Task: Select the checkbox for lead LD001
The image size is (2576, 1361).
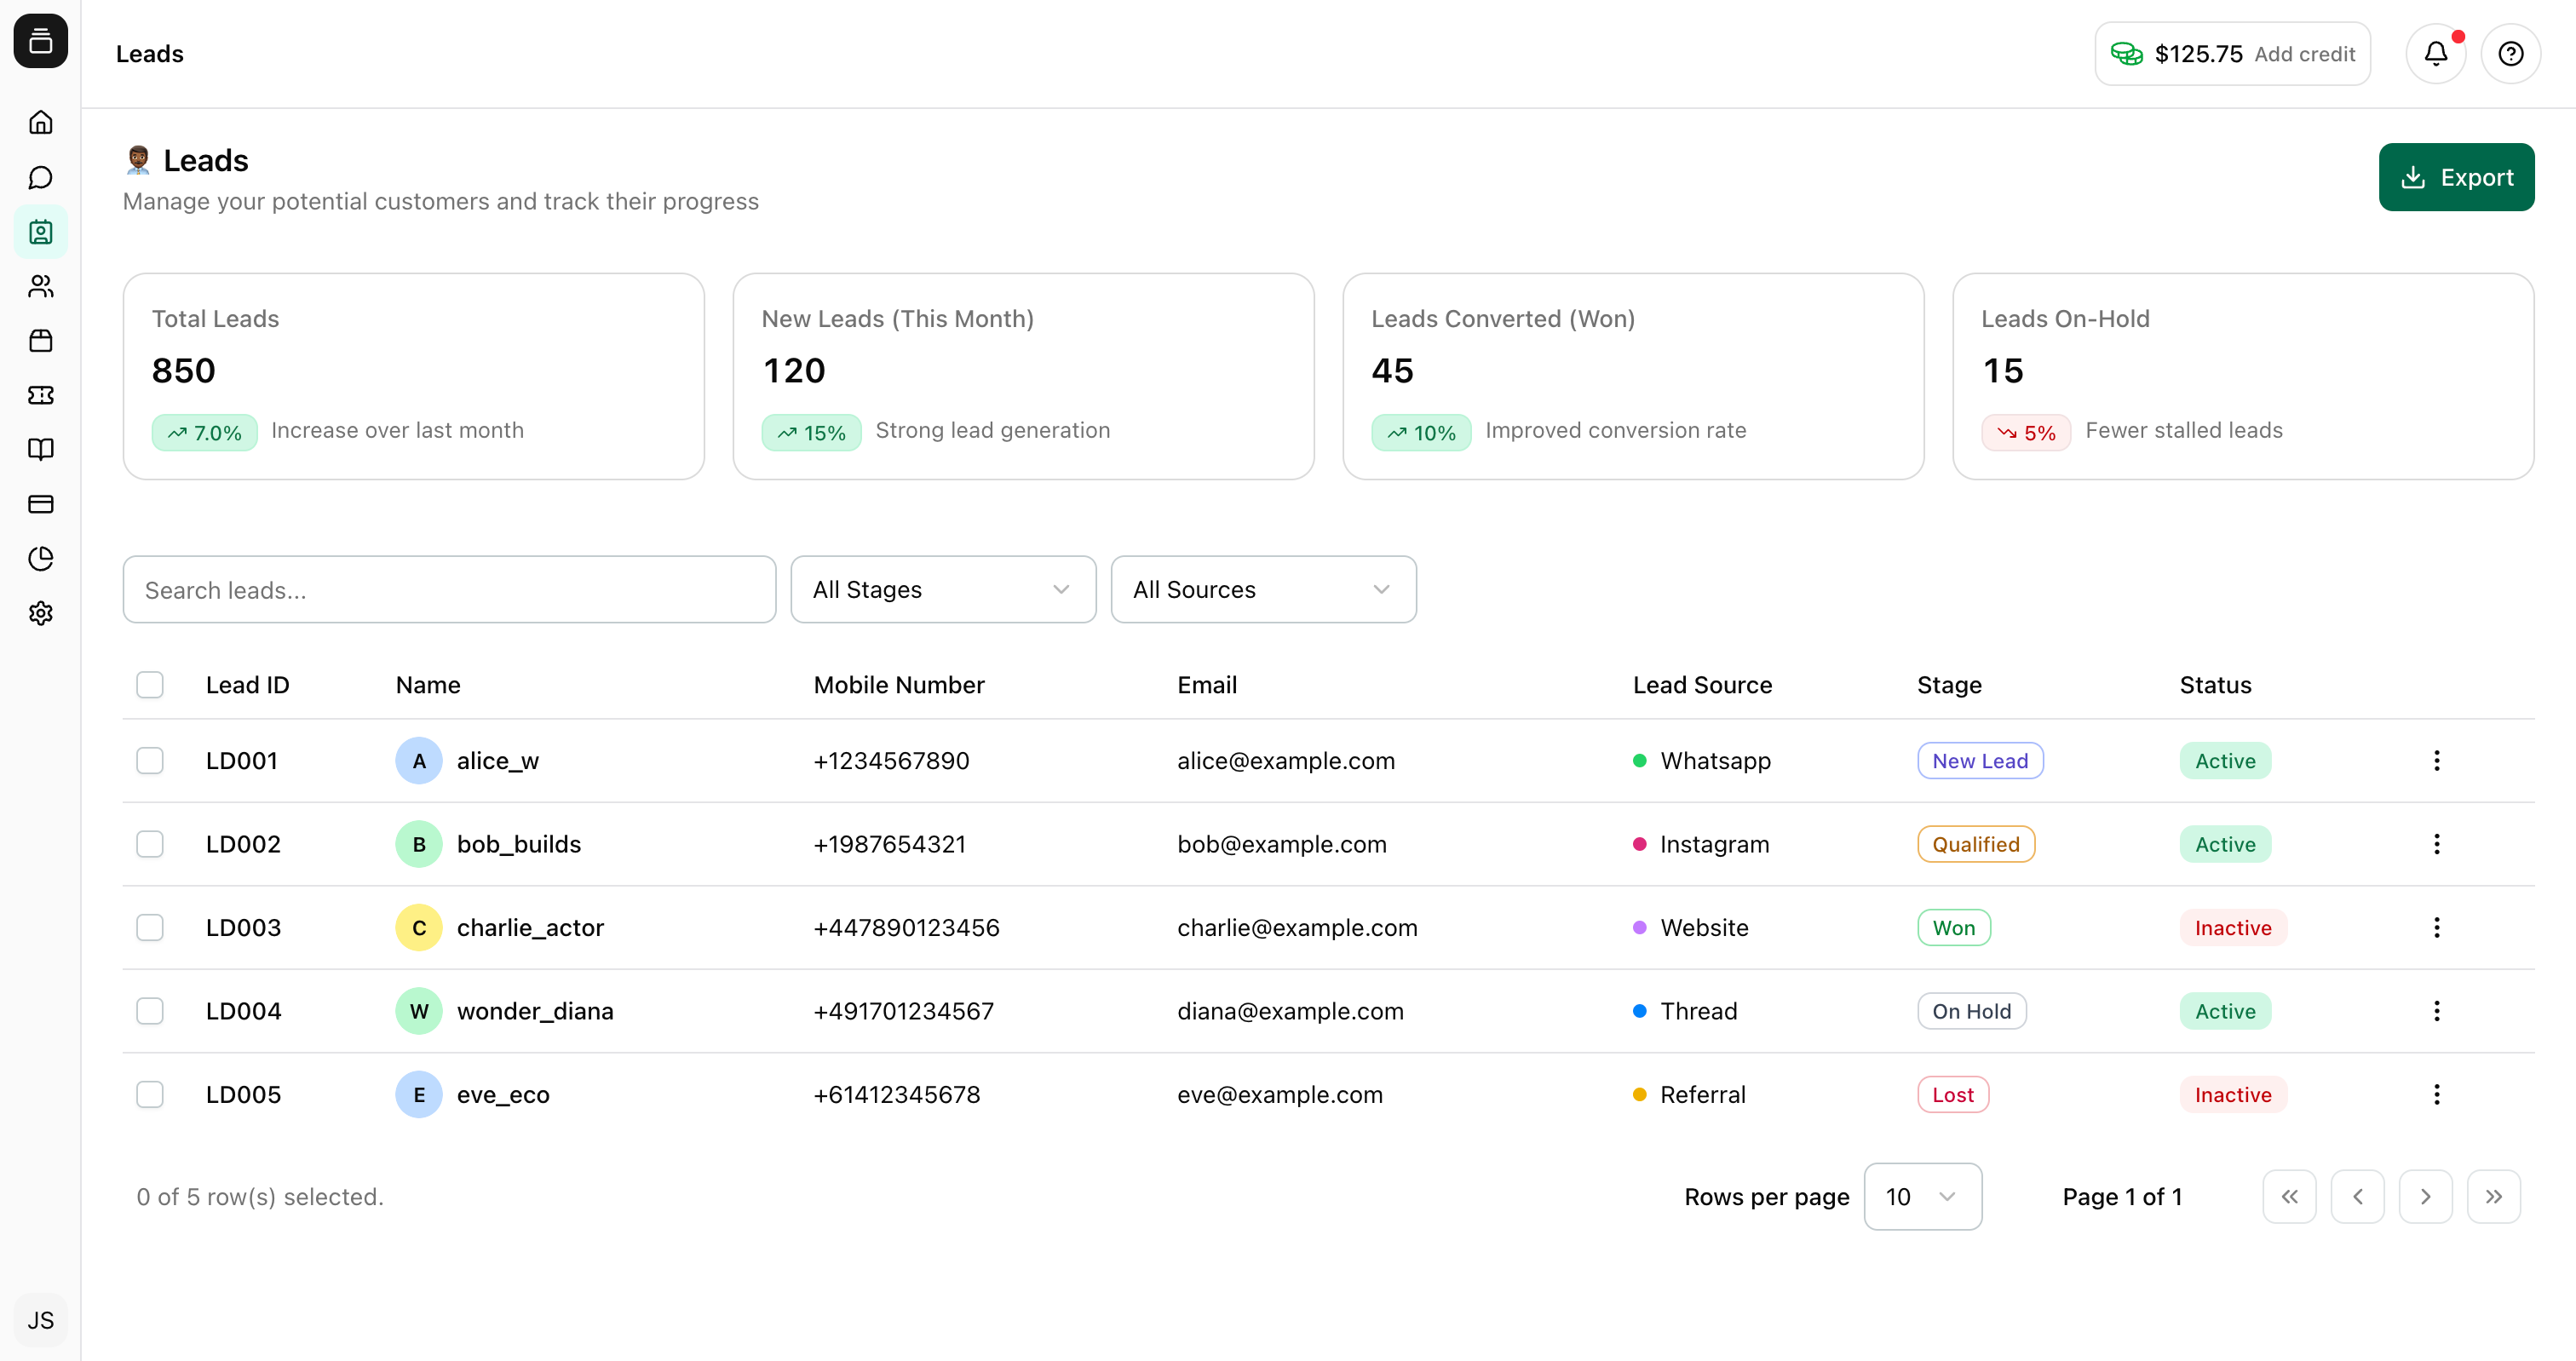Action: (x=150, y=761)
